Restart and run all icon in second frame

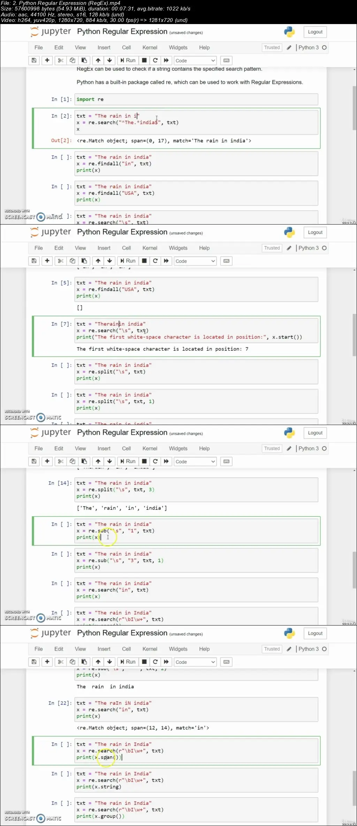(166, 261)
